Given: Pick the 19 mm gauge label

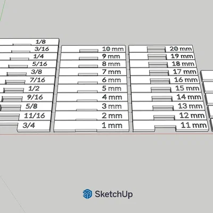Looking at the screenshot, I should pos(182,56).
